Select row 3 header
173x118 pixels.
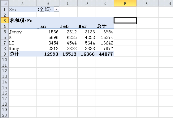pos(5,20)
